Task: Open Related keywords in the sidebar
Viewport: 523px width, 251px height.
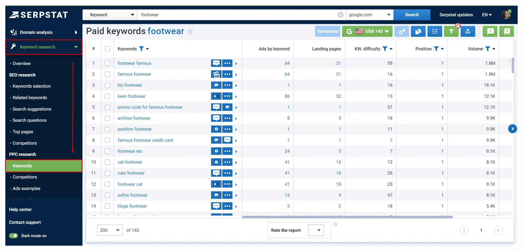Action: click(30, 98)
